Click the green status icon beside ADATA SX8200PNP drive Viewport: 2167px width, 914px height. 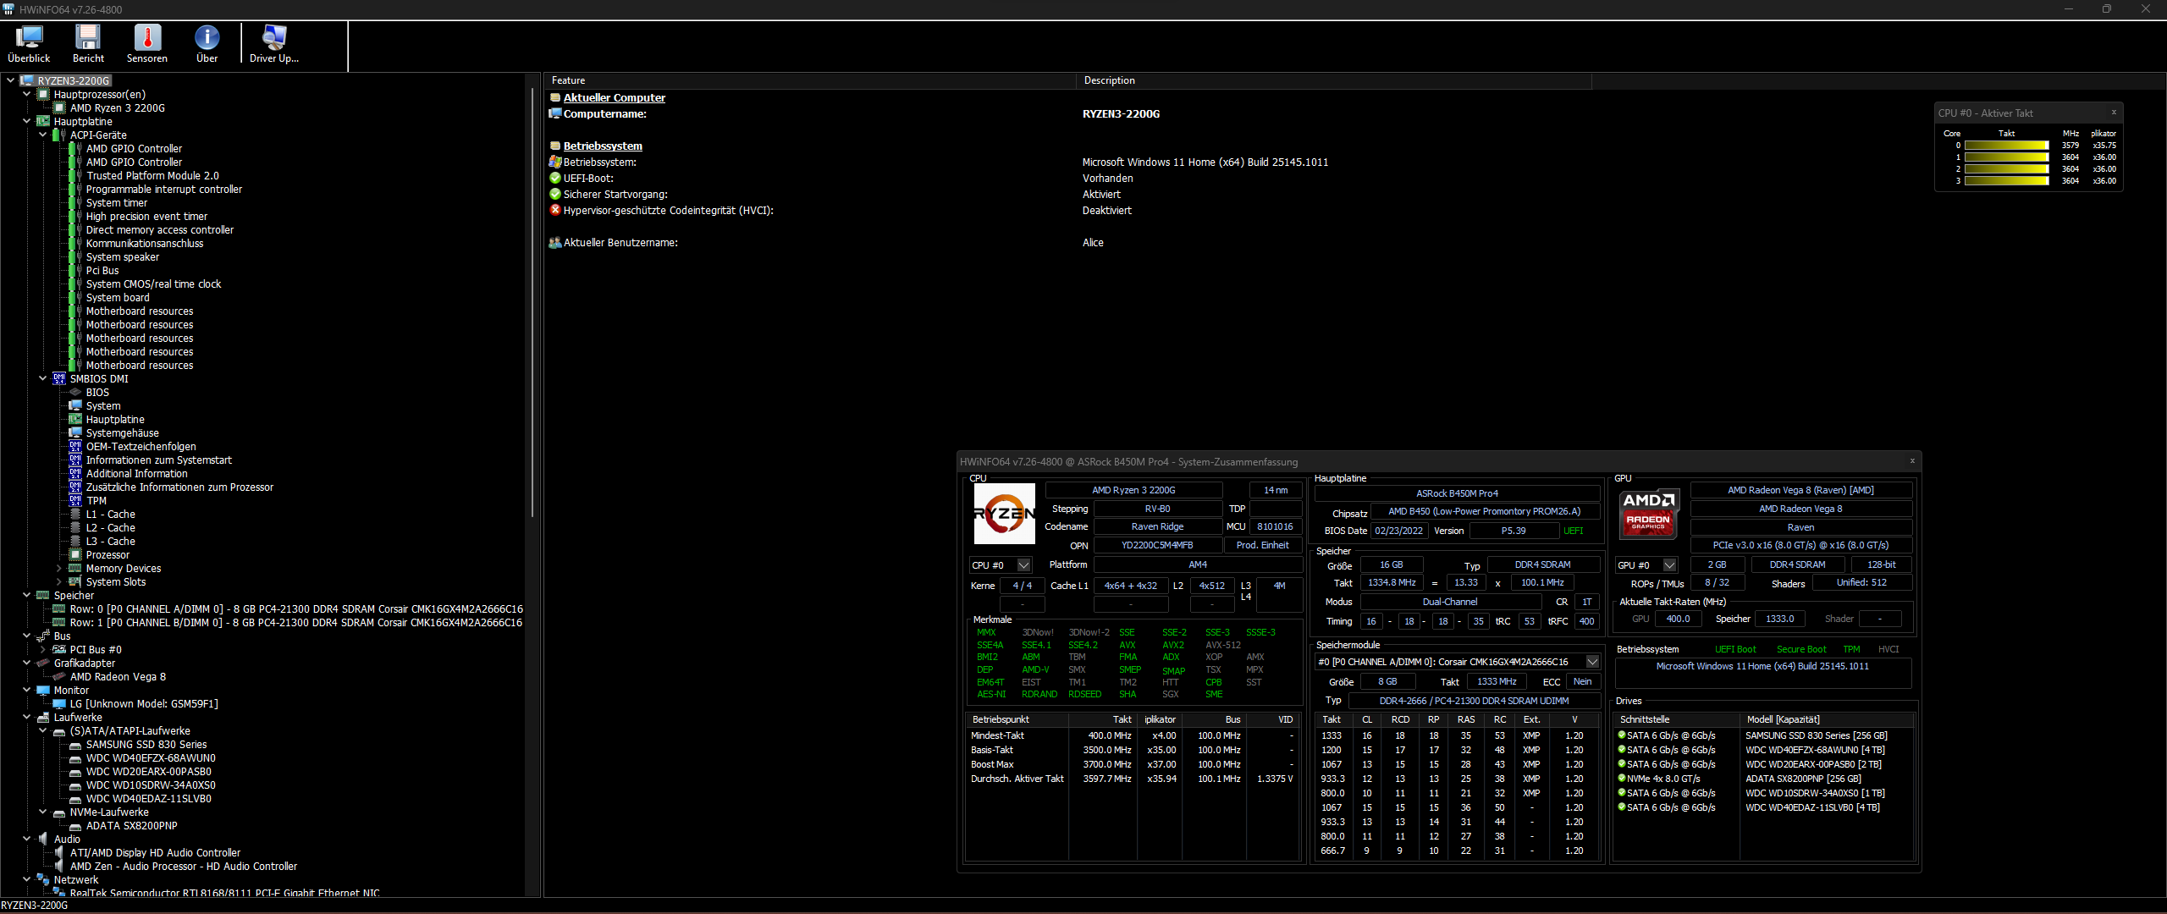click(x=1621, y=779)
